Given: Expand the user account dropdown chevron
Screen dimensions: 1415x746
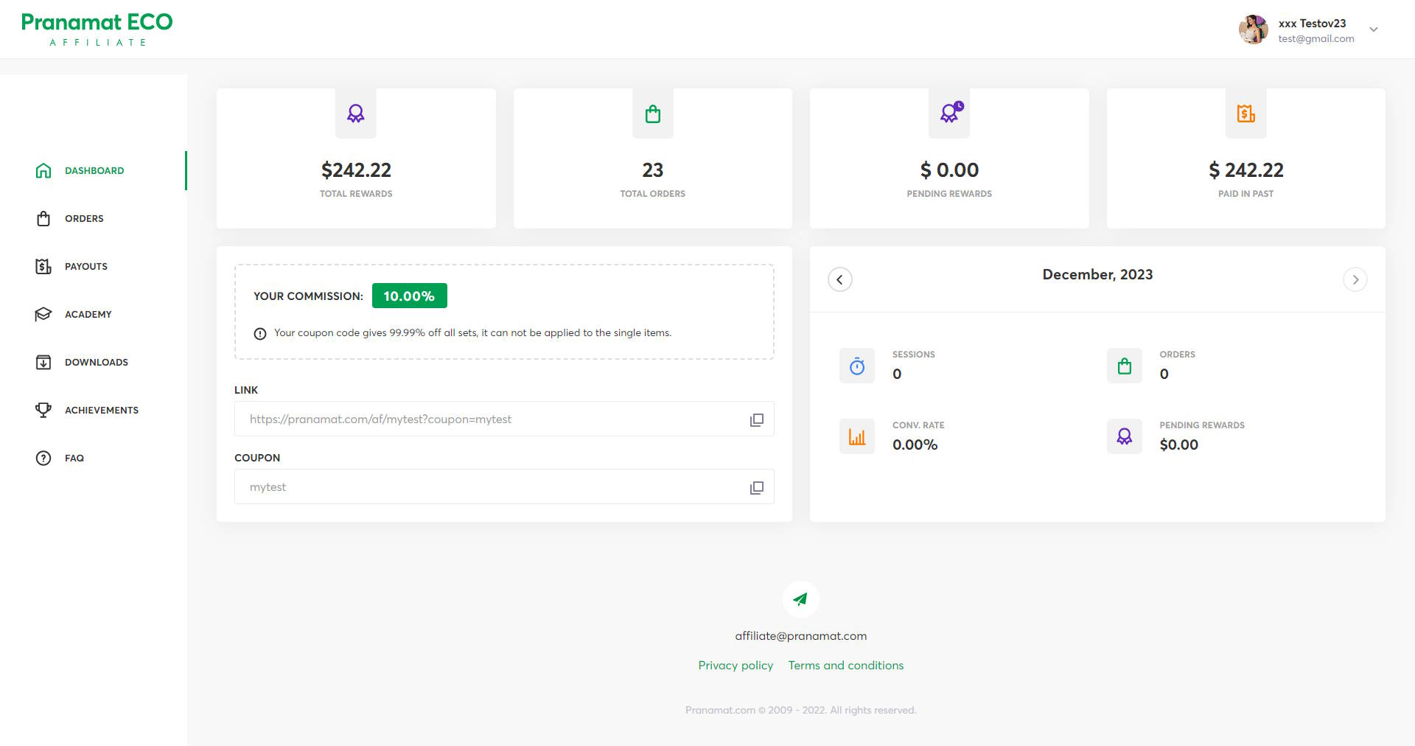Looking at the screenshot, I should point(1374,29).
